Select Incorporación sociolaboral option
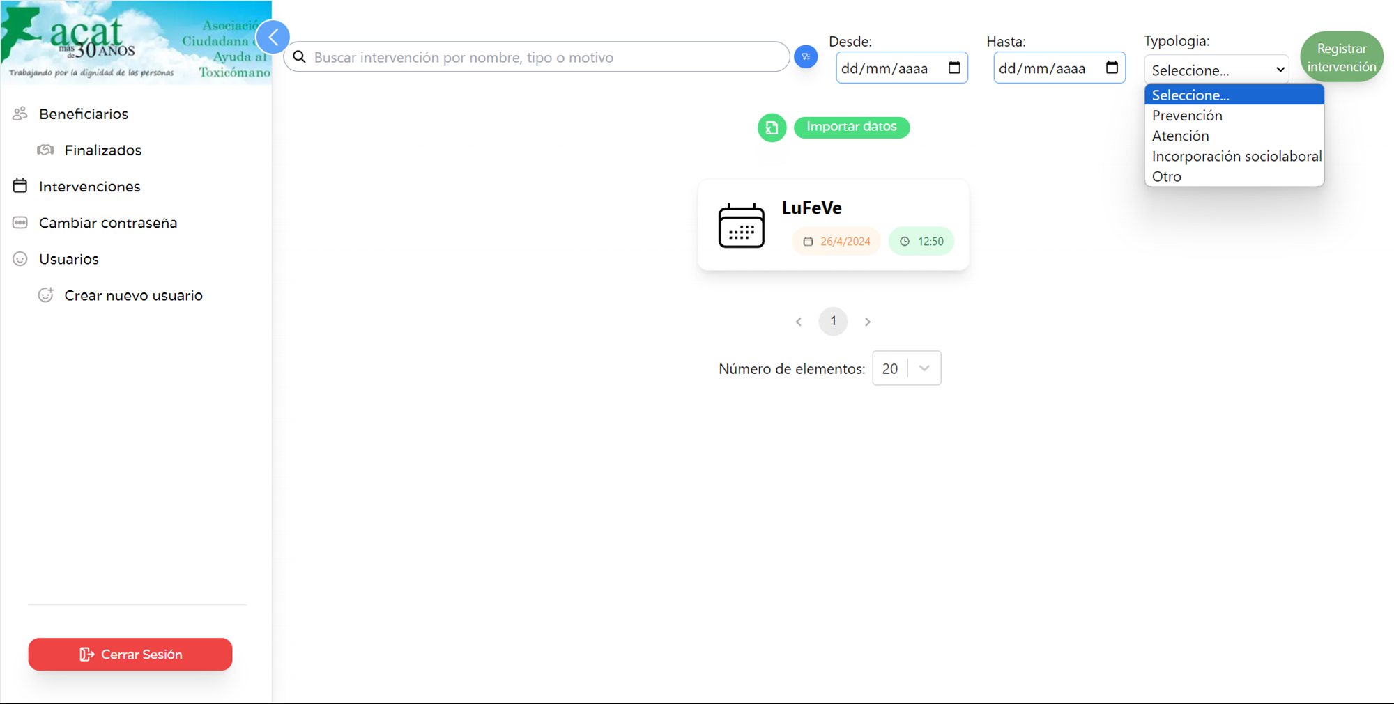 click(x=1236, y=156)
